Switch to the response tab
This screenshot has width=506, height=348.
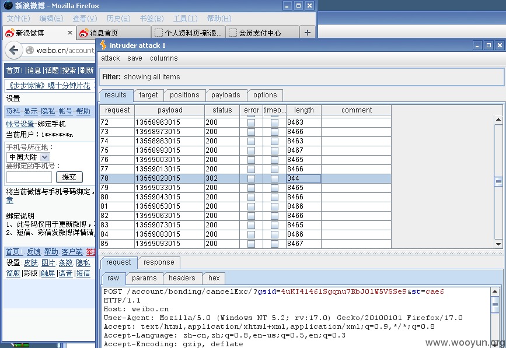pos(159,263)
